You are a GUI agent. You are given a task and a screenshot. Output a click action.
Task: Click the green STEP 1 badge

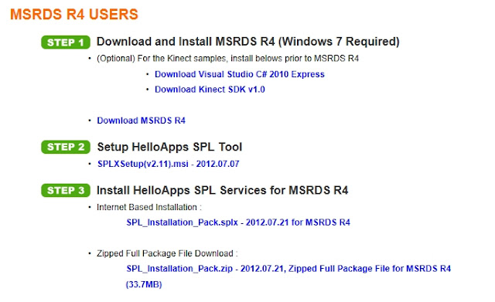pyautogui.click(x=66, y=42)
